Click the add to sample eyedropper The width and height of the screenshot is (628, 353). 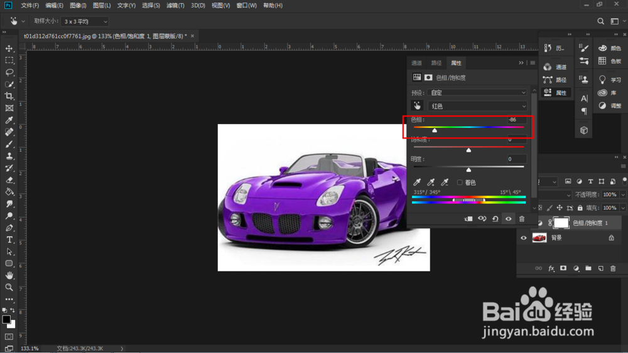pos(431,182)
